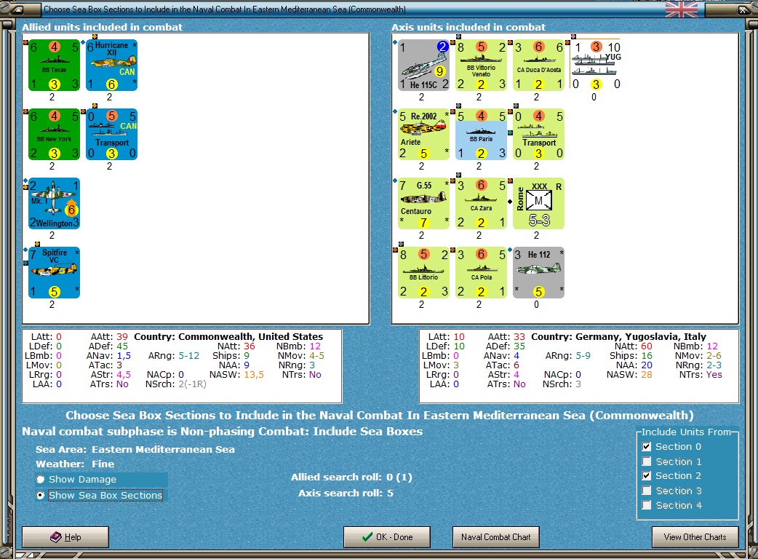The height and width of the screenshot is (559, 758).
Task: Enable the Section 3 checkbox
Action: pyautogui.click(x=646, y=491)
